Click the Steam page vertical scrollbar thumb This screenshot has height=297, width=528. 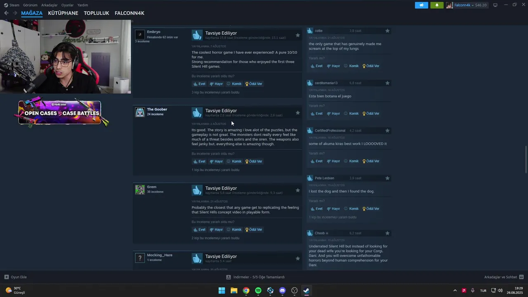526,160
